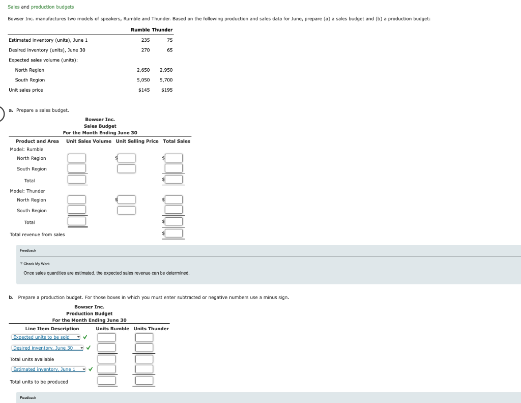
Task: Click the Total revenue from sales field
Action: coord(174,233)
